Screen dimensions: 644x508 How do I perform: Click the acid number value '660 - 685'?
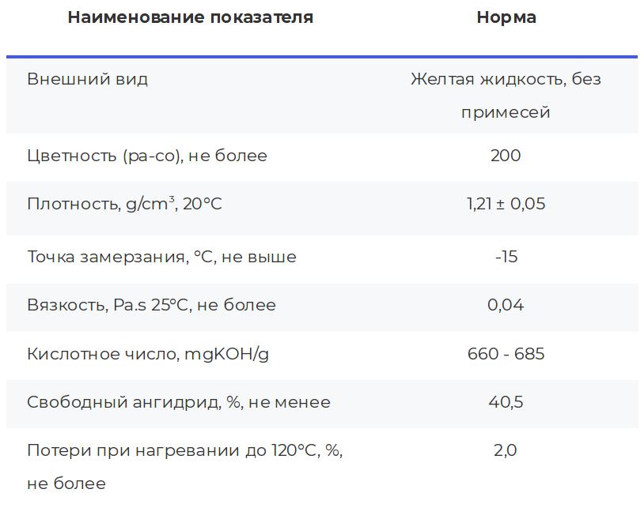point(506,354)
